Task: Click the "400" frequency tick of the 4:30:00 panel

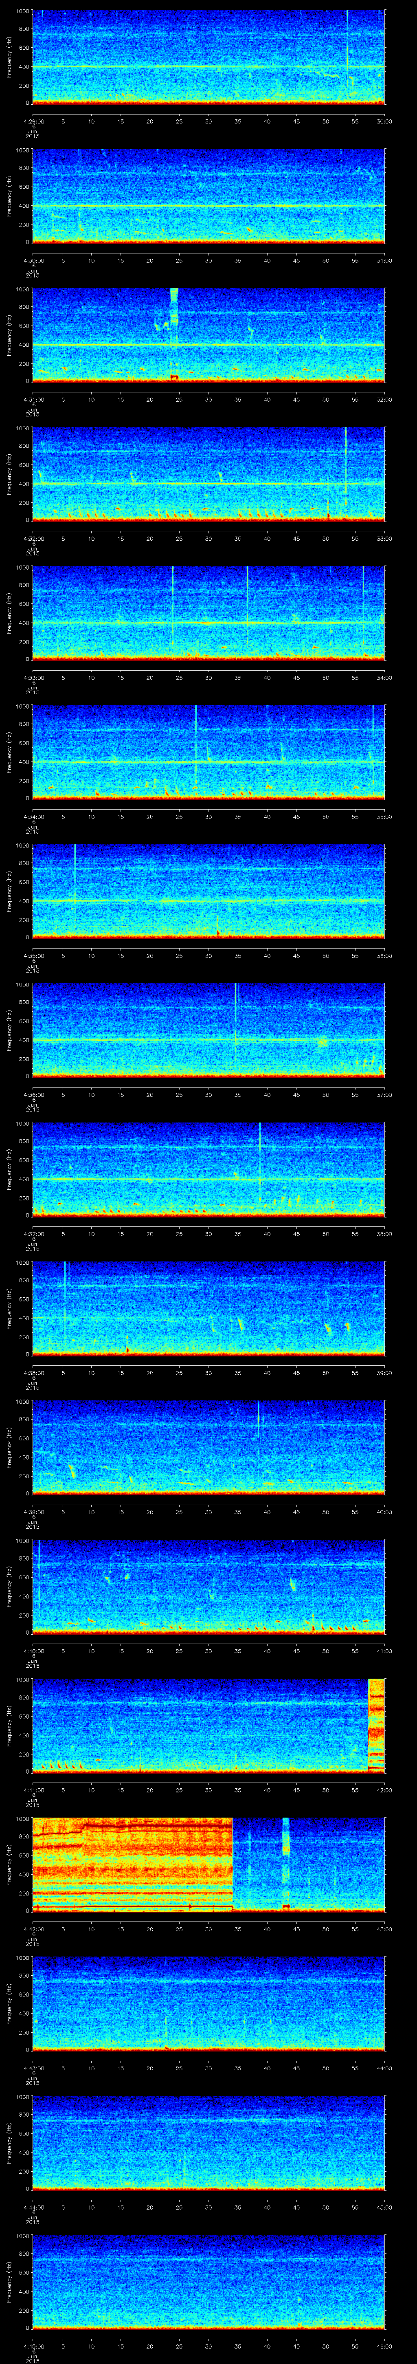Action: (x=25, y=206)
